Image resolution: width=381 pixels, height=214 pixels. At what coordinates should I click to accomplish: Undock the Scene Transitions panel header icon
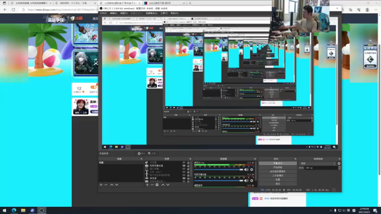point(340,159)
